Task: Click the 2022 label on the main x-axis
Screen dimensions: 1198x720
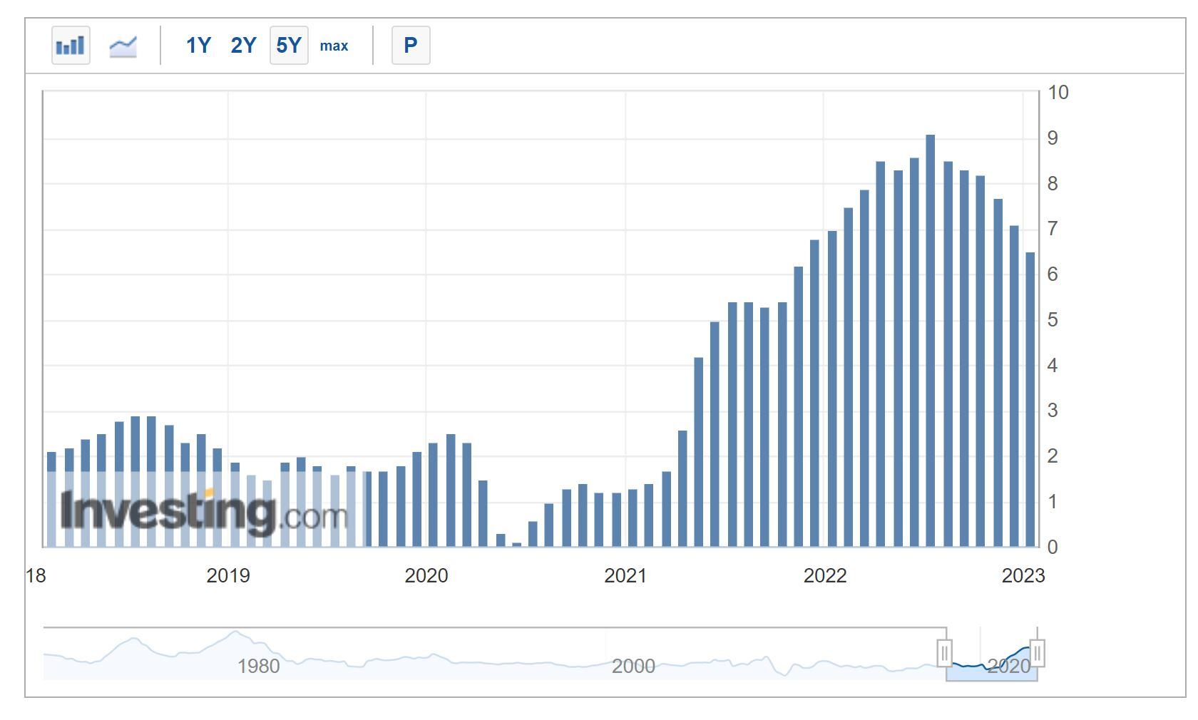Action: point(825,576)
